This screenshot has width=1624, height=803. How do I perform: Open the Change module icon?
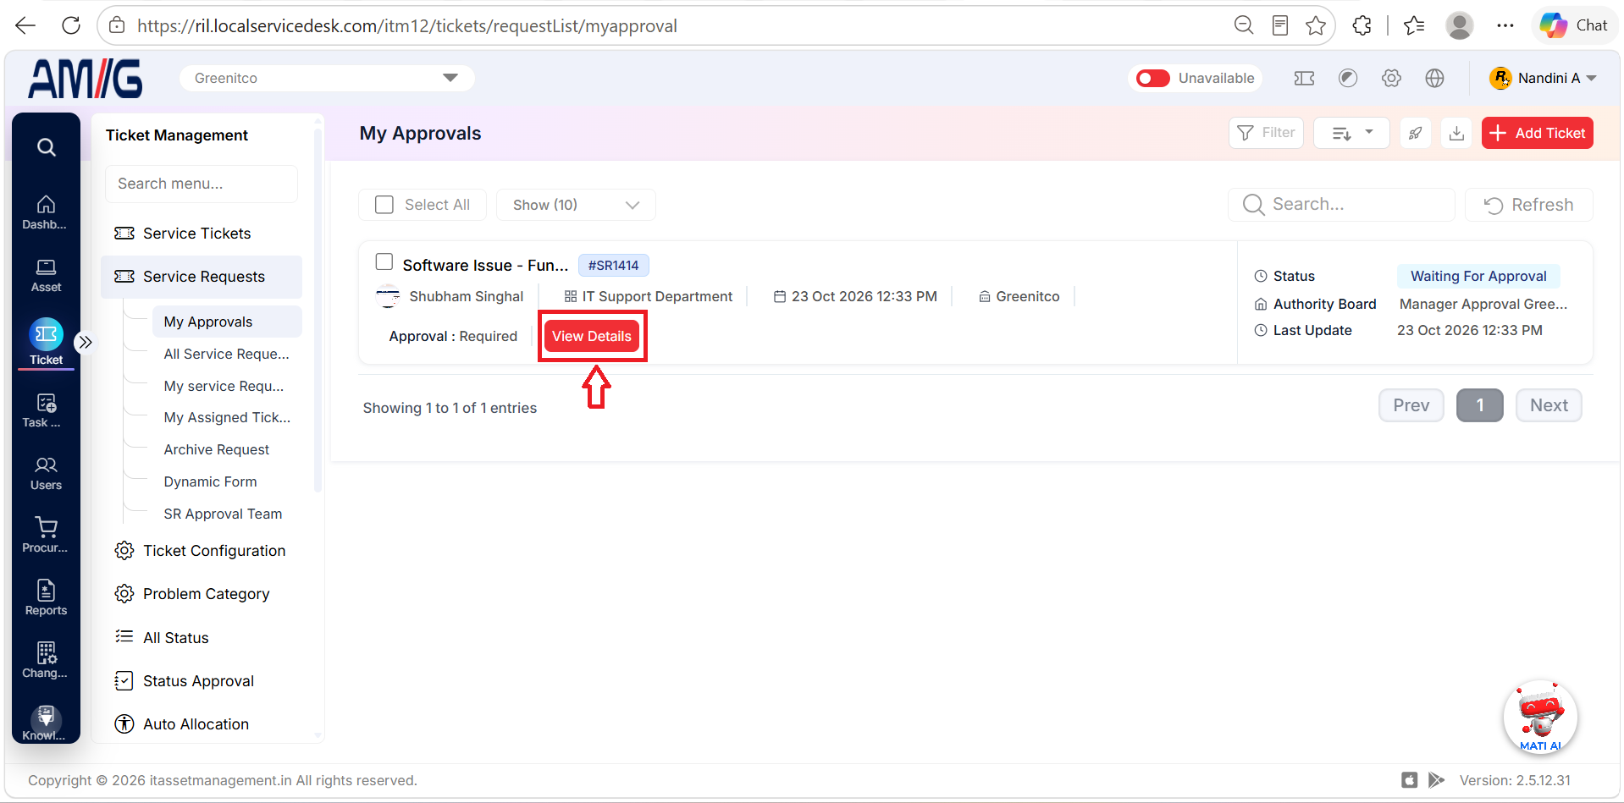[46, 661]
